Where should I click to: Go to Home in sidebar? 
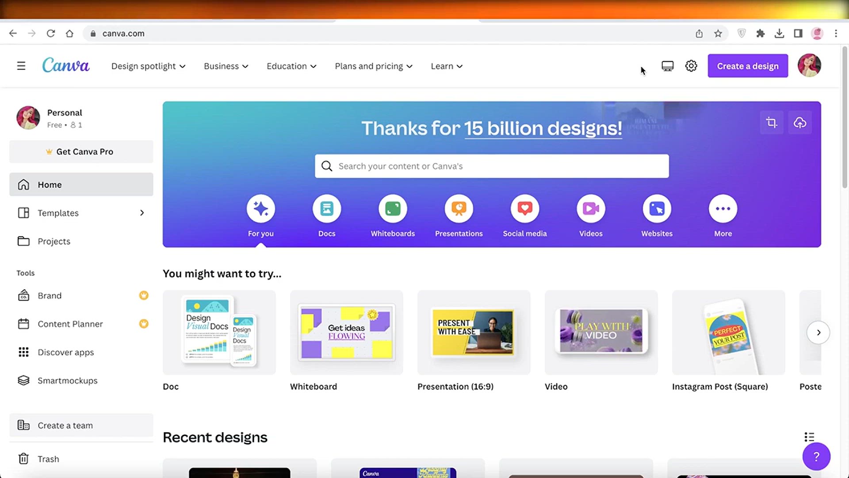pyautogui.click(x=81, y=185)
